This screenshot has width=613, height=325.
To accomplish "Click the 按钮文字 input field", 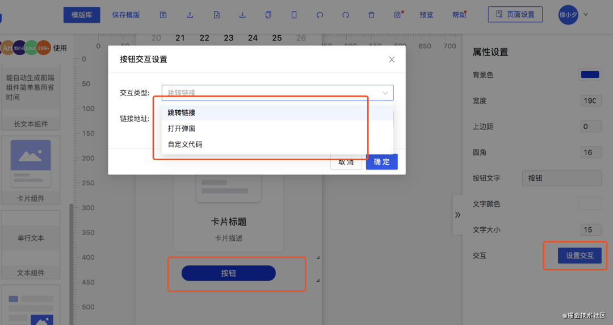I will pyautogui.click(x=561, y=178).
